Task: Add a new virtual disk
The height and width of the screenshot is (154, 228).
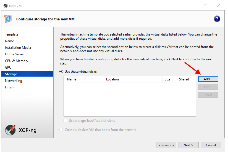Action: point(208,79)
